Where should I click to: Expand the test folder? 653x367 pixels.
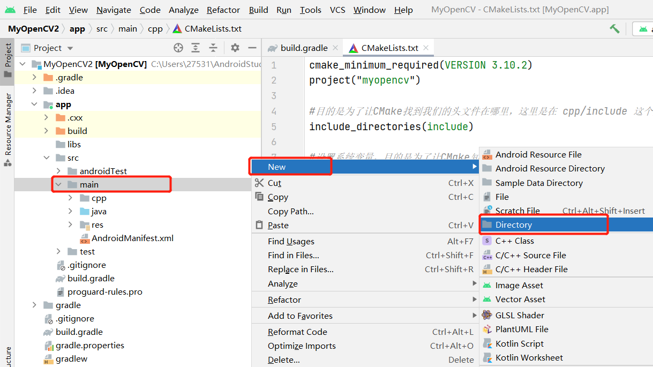coord(58,251)
